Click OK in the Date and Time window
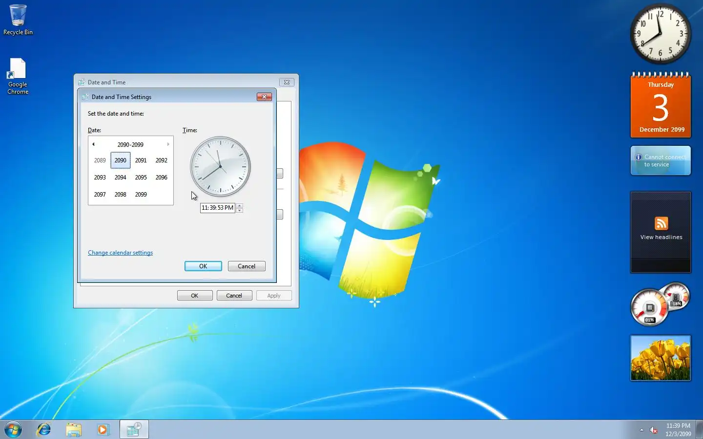Screen dimensions: 703x439 [195, 296]
